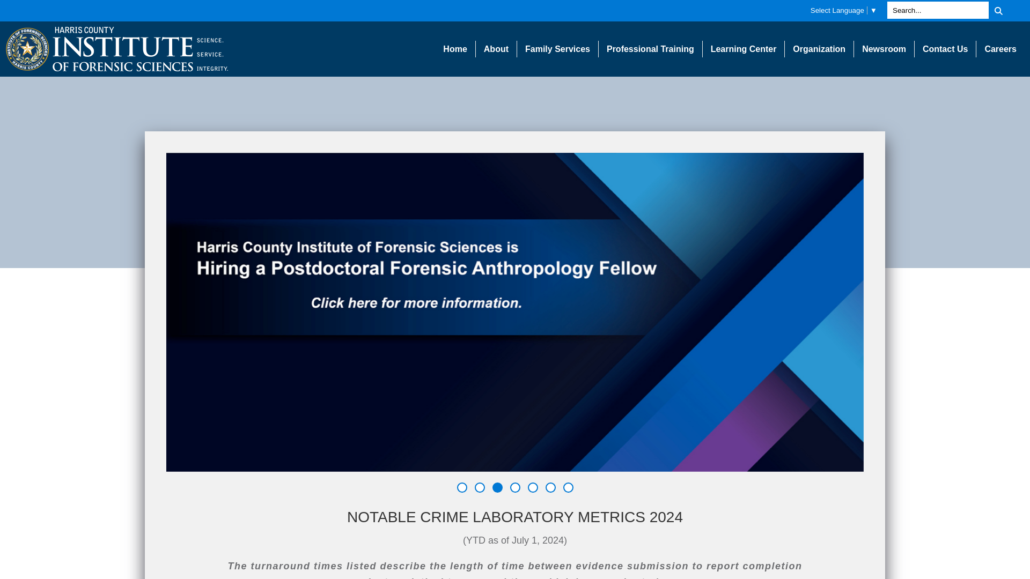Go to the Newsroom page

[884, 49]
